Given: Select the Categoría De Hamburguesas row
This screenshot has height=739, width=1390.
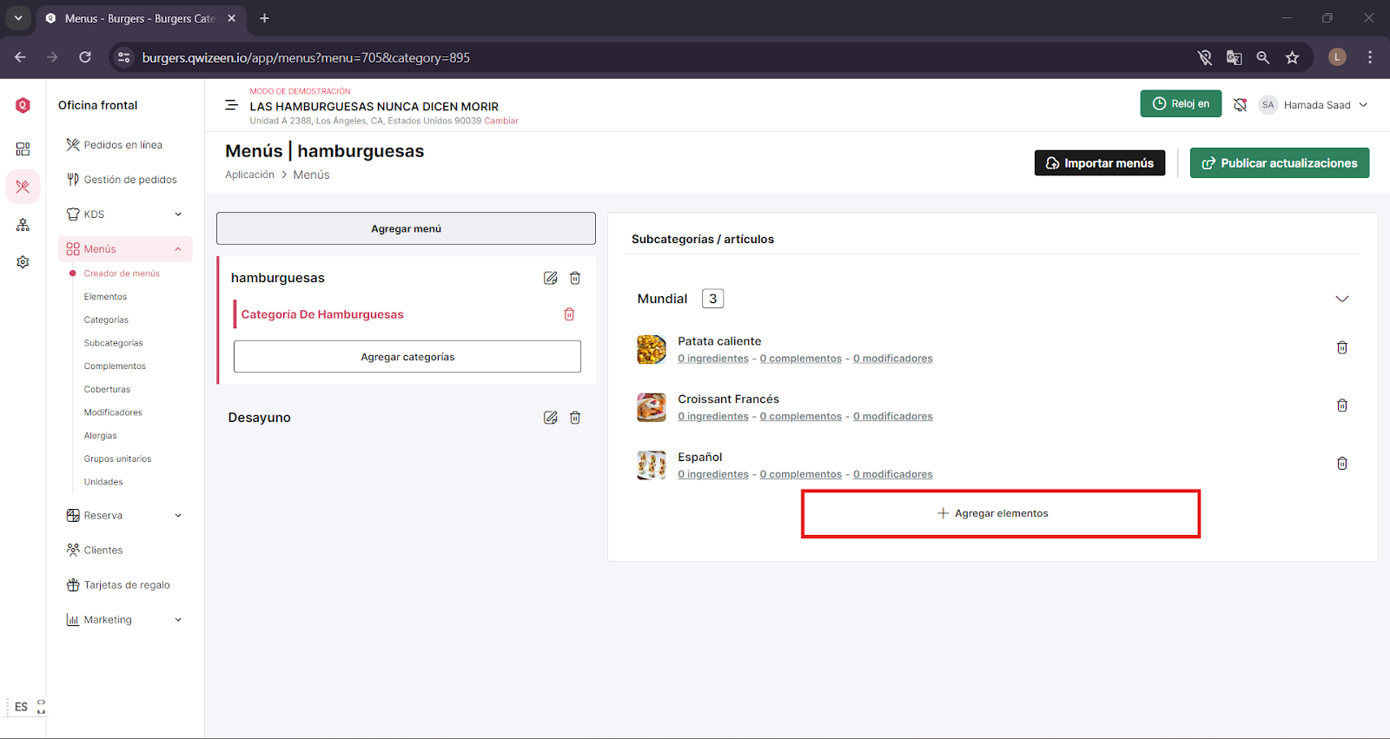Looking at the screenshot, I should click(x=407, y=314).
